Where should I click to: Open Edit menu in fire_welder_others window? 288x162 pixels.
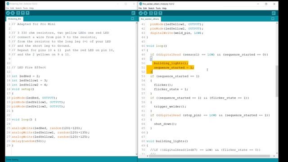click(145, 8)
